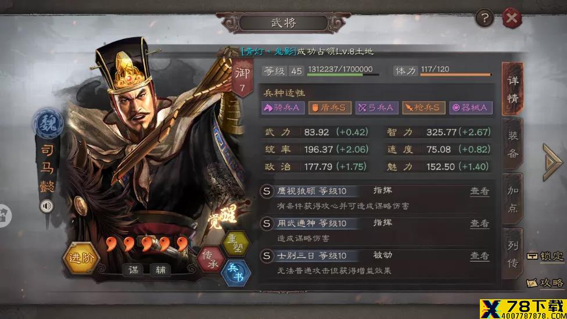Select the 重塑 olive hexagon
The width and height of the screenshot is (567, 319).
[236, 243]
